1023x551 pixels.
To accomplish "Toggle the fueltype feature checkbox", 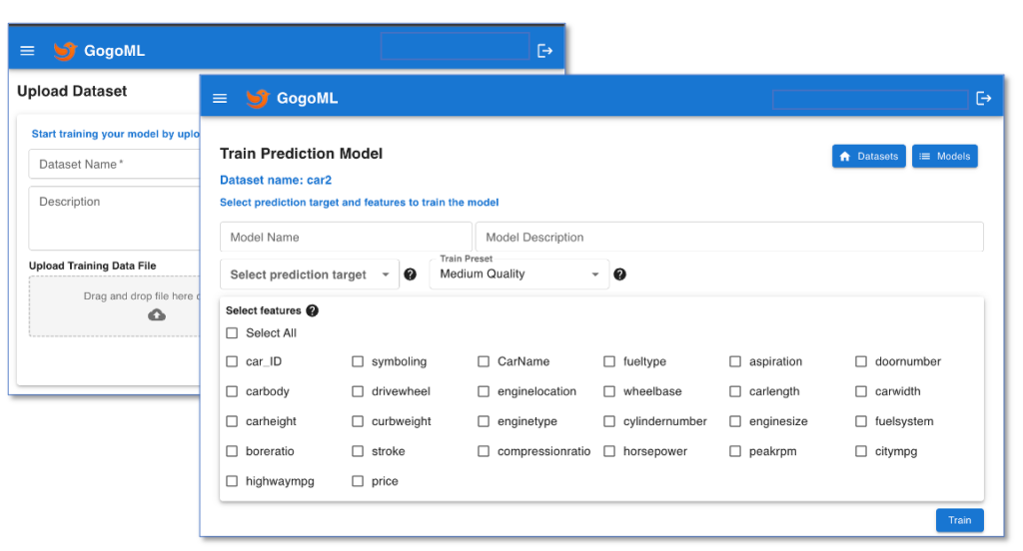I will tap(609, 361).
